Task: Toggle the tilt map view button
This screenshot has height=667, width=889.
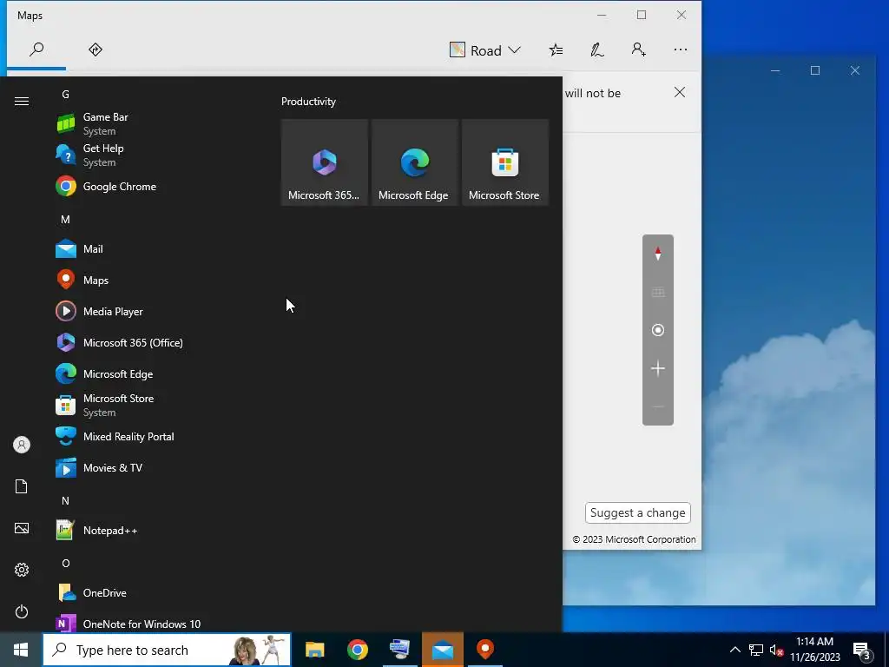Action: (x=658, y=292)
